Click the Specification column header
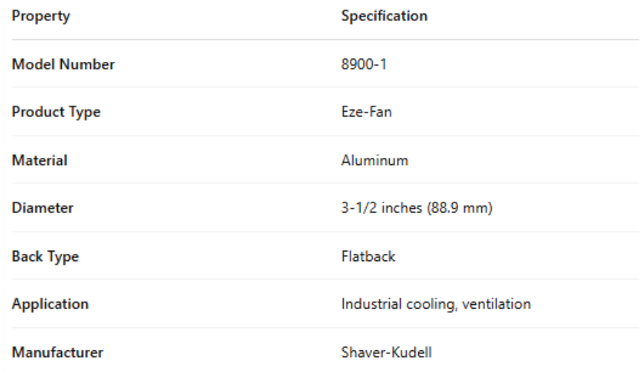639x372 pixels. tap(384, 16)
